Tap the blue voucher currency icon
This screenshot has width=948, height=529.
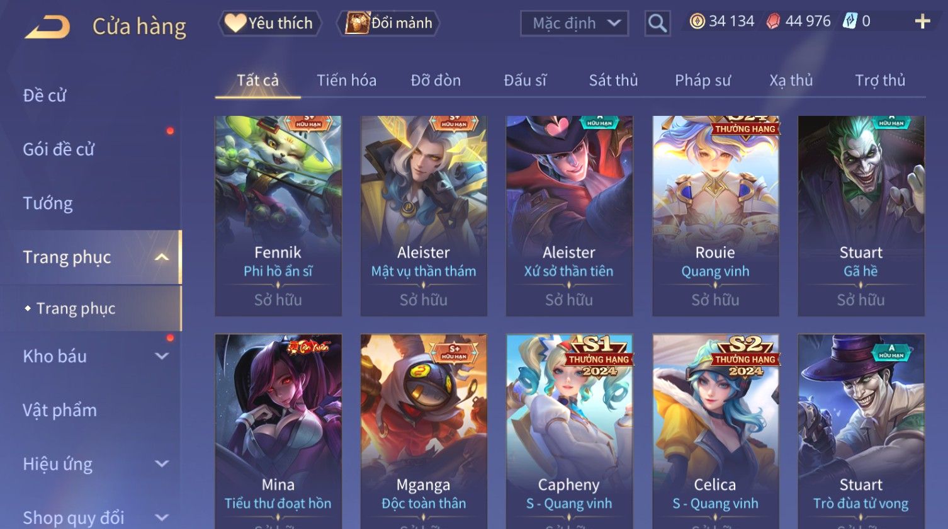coord(850,21)
